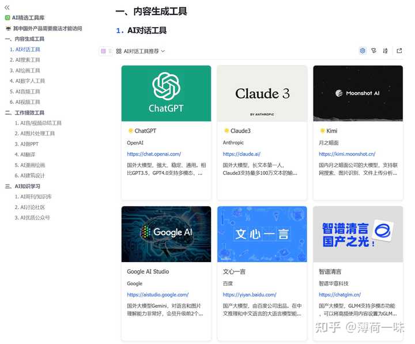
Task: Click the 智谱清言 card title
Action: (x=330, y=271)
